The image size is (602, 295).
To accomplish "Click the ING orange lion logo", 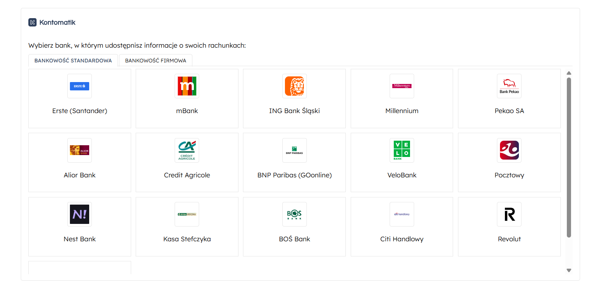I will pos(294,86).
